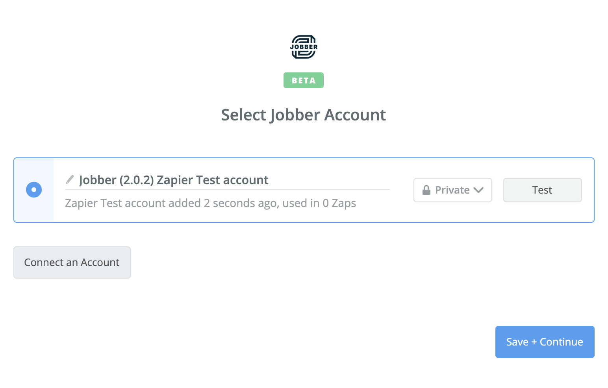608x388 pixels.
Task: Click the green BETA badge
Action: [304, 80]
